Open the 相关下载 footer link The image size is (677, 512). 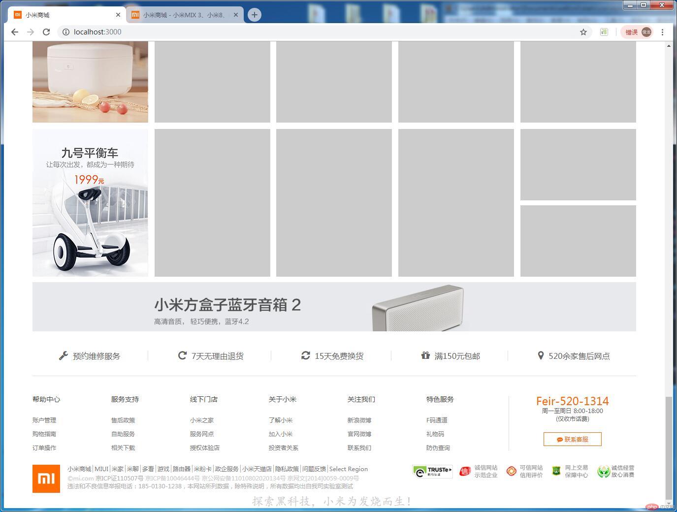coord(123,448)
